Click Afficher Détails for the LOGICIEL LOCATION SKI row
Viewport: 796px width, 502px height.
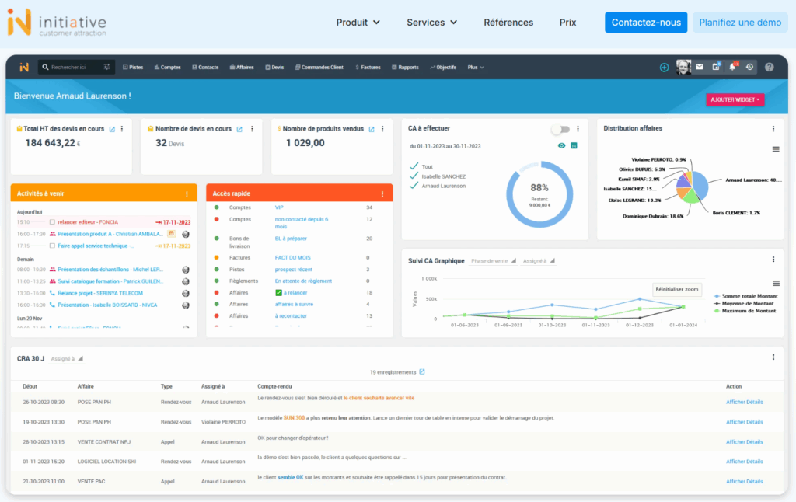[x=744, y=461]
